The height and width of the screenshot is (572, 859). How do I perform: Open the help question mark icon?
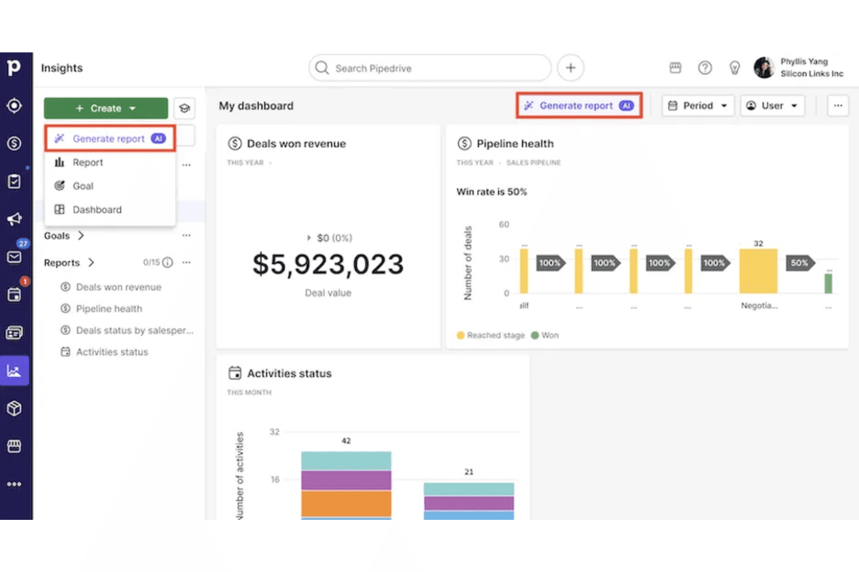705,68
